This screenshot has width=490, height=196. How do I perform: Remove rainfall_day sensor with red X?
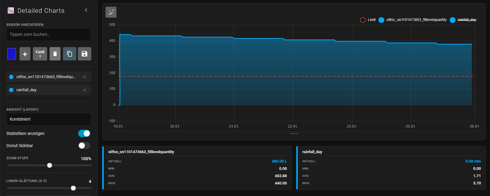point(85,90)
